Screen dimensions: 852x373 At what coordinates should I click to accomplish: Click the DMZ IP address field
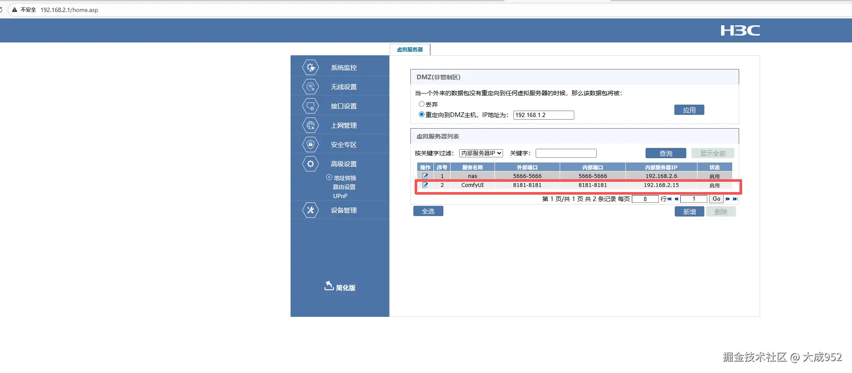coord(543,115)
